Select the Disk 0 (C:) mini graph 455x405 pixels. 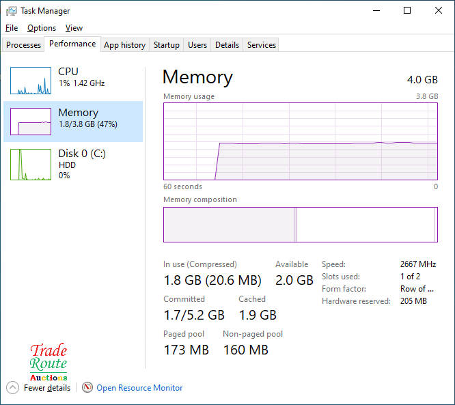tap(31, 165)
